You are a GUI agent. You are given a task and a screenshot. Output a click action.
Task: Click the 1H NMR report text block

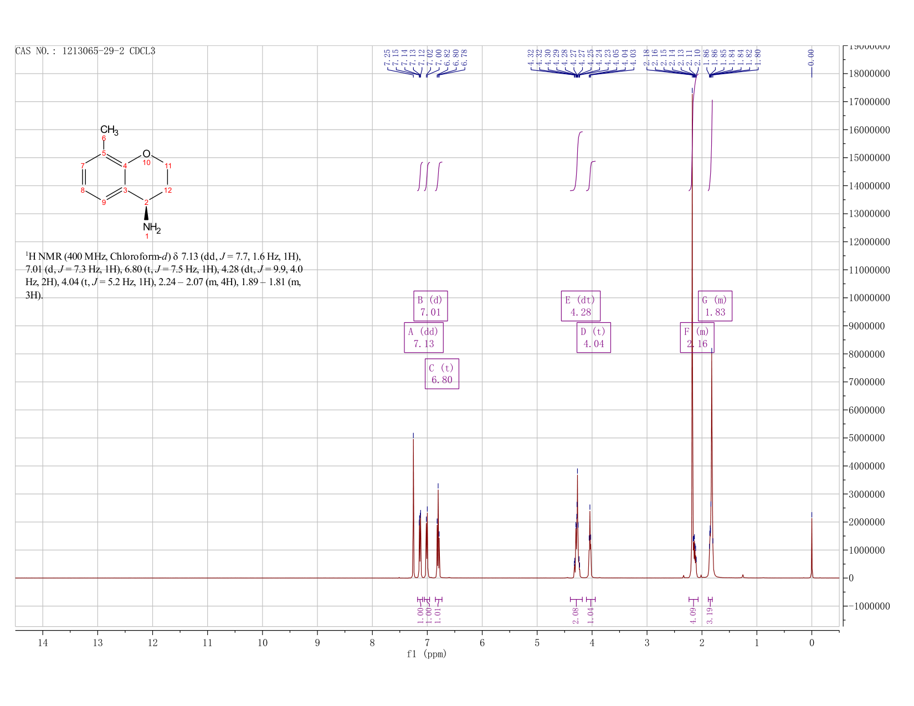[x=163, y=276]
